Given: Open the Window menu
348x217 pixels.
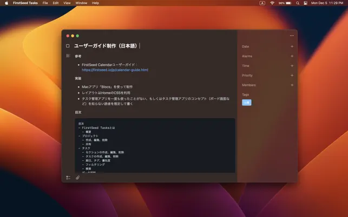Looking at the screenshot, I should (81, 3).
